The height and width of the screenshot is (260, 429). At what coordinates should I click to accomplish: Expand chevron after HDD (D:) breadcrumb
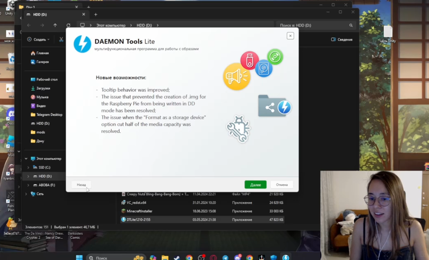point(158,25)
